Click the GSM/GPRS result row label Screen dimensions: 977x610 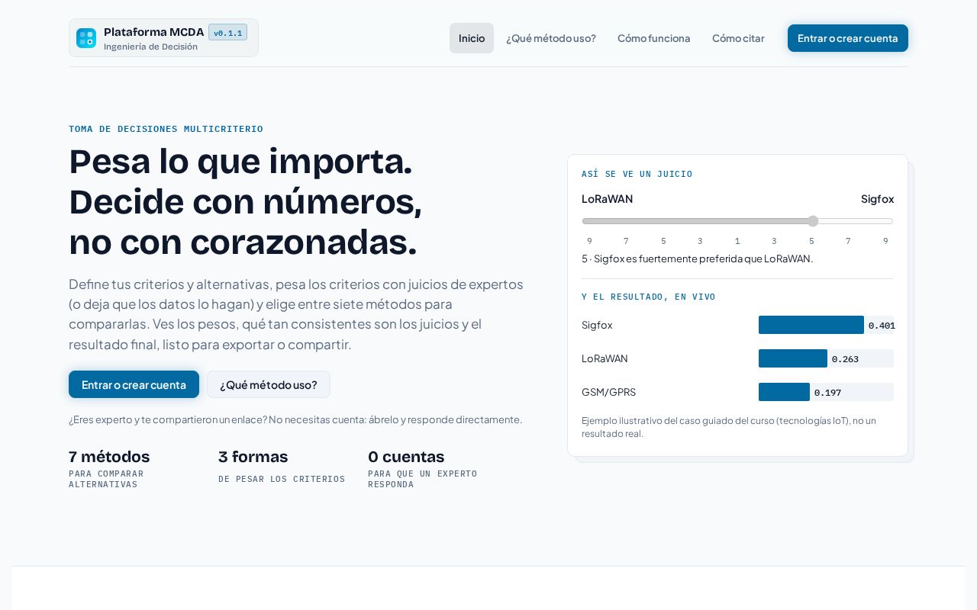point(608,392)
